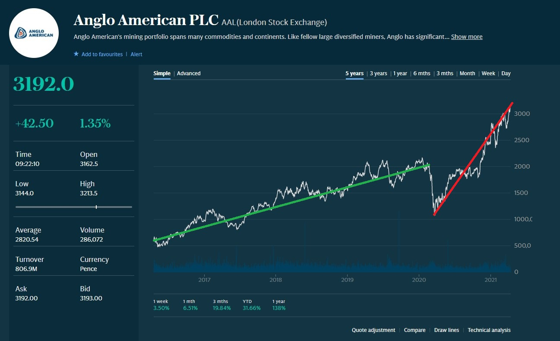Enable the Draw lines tool
Viewport: 560px width, 341px height.
pyautogui.click(x=446, y=330)
